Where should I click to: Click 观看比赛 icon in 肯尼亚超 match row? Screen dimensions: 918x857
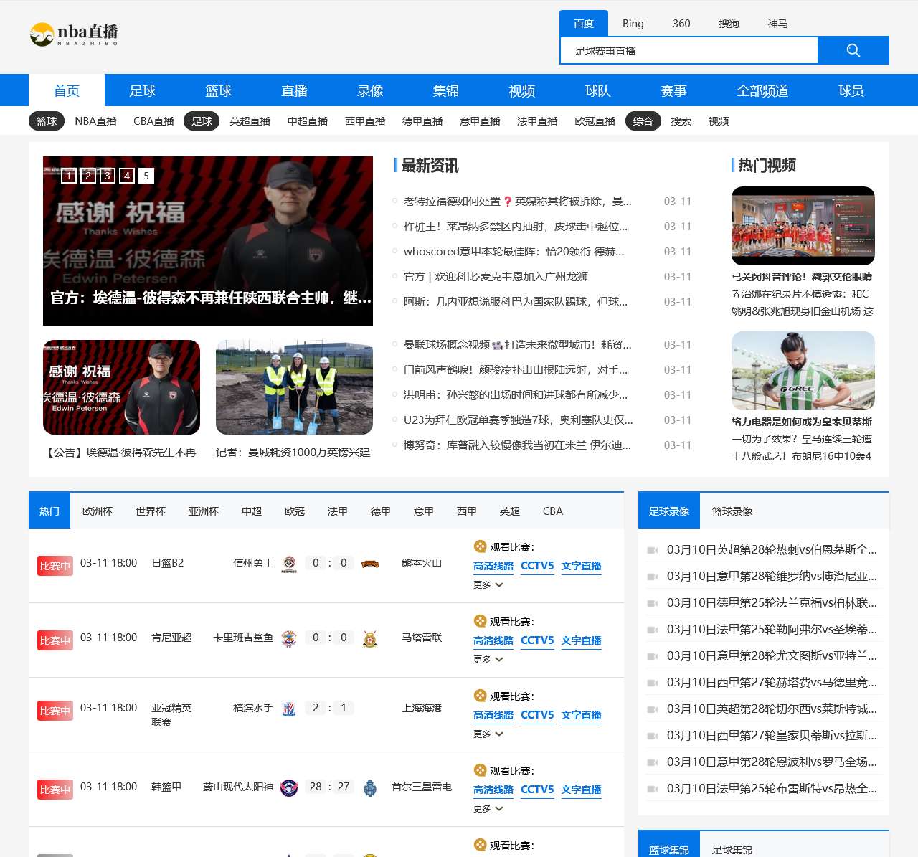tap(480, 621)
